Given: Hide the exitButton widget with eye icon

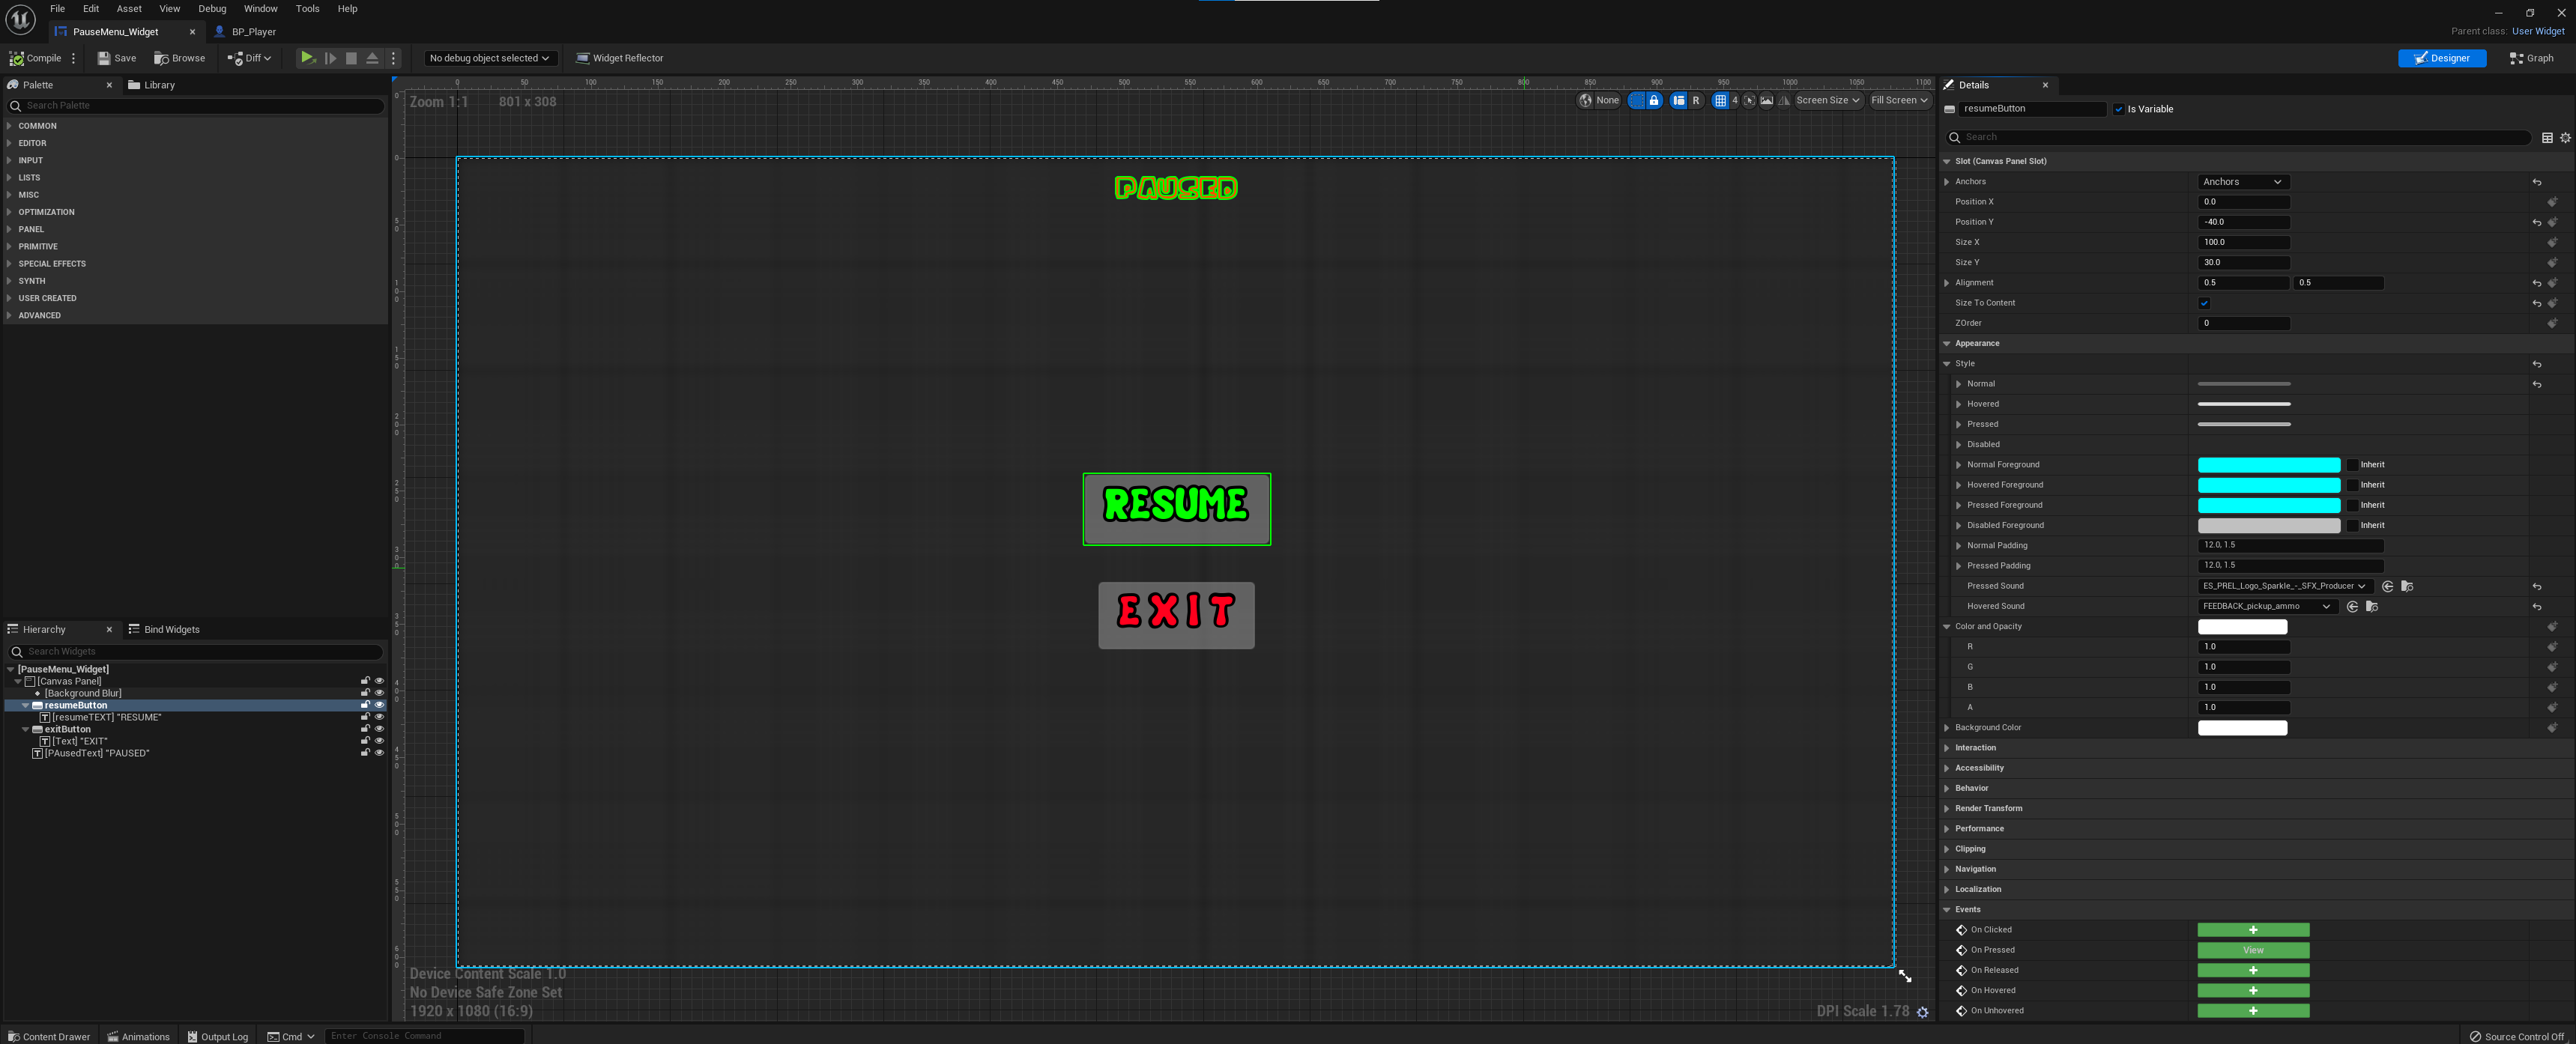Looking at the screenshot, I should 379,729.
